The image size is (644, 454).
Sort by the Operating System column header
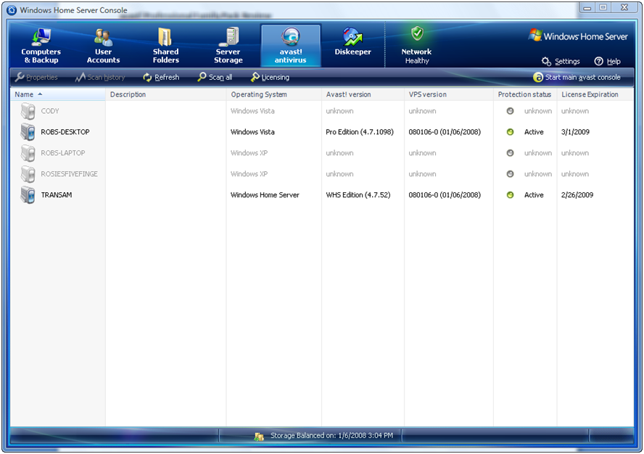(274, 94)
